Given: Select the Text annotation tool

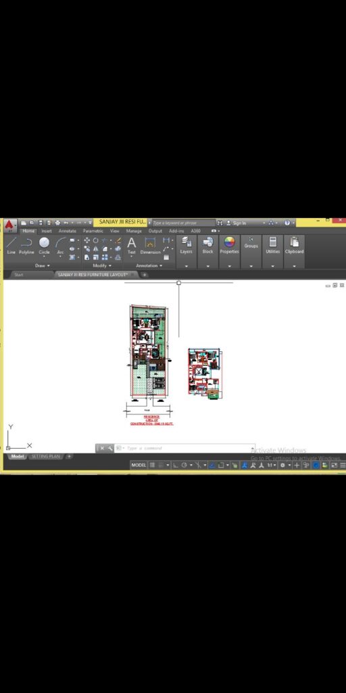Looking at the screenshot, I should coord(132,245).
